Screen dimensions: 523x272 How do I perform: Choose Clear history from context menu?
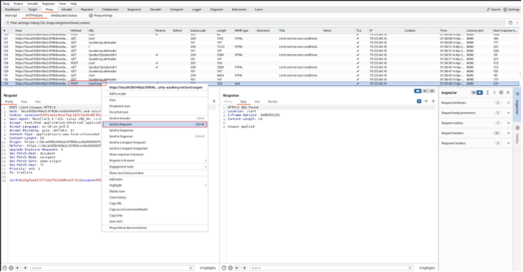(x=154, y=197)
